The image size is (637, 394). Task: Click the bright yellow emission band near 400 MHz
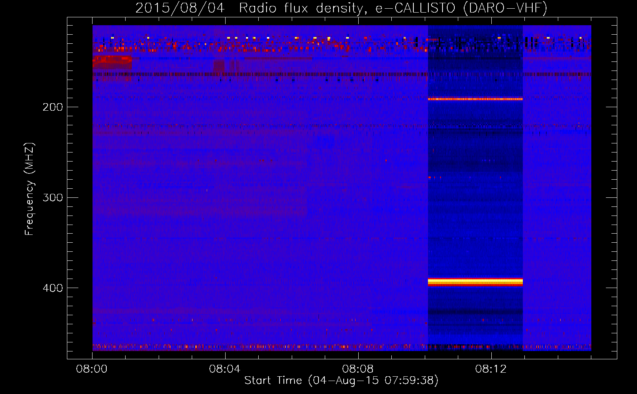475,282
